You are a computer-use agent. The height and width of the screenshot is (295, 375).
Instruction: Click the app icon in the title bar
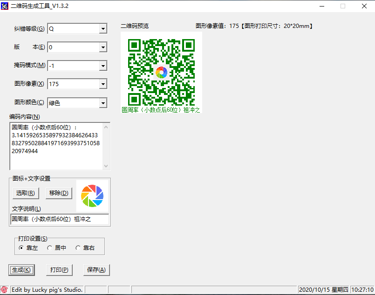click(x=6, y=6)
